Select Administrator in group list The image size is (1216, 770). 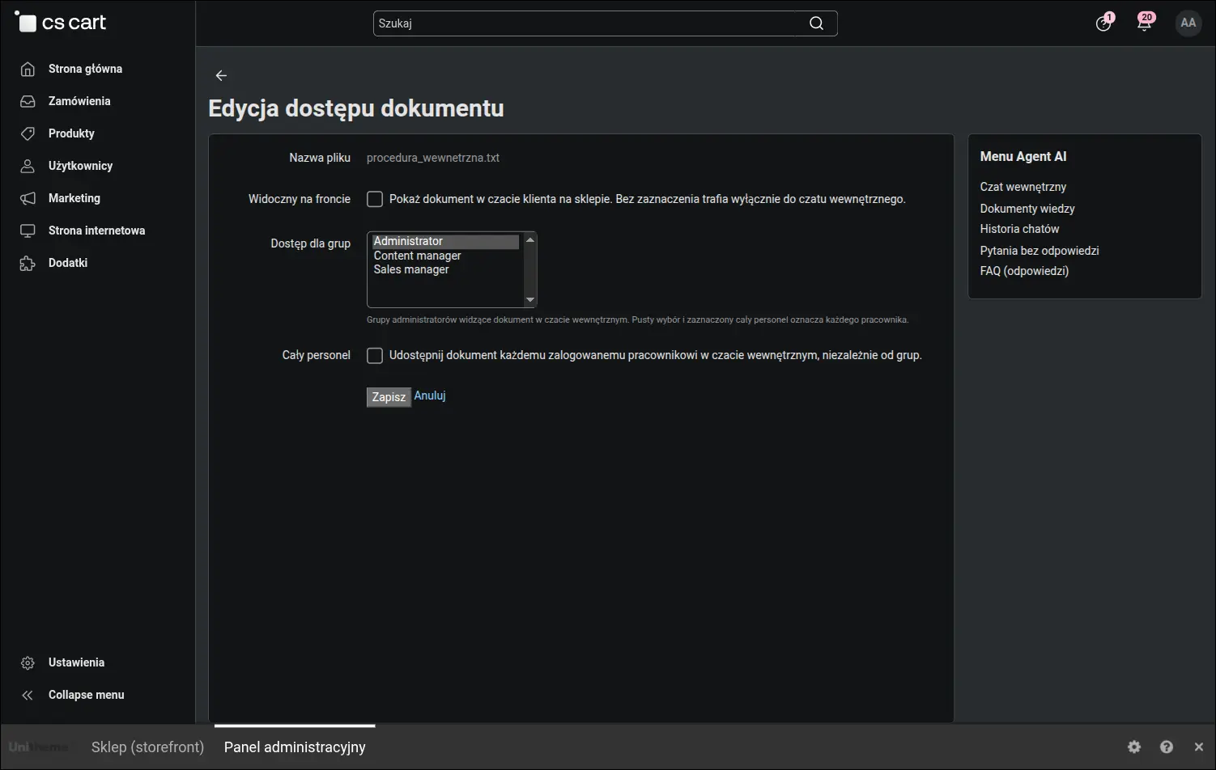pos(445,241)
